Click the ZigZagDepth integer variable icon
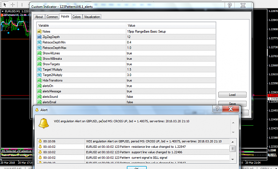Image resolution: width=278 pixels, height=169 pixels. (39, 37)
